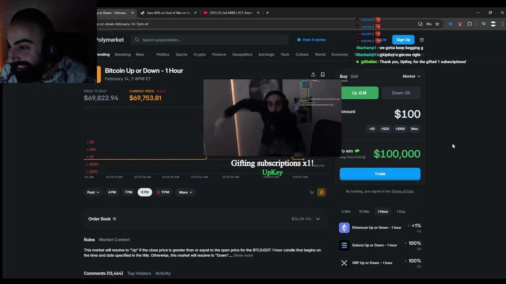Open Ethereum Up or Down market icon
The height and width of the screenshot is (284, 506).
click(344, 228)
